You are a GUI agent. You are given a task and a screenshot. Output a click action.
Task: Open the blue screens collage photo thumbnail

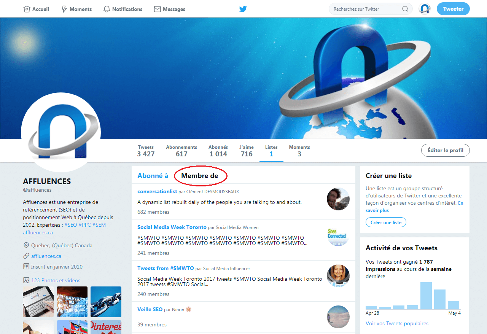pos(72,302)
